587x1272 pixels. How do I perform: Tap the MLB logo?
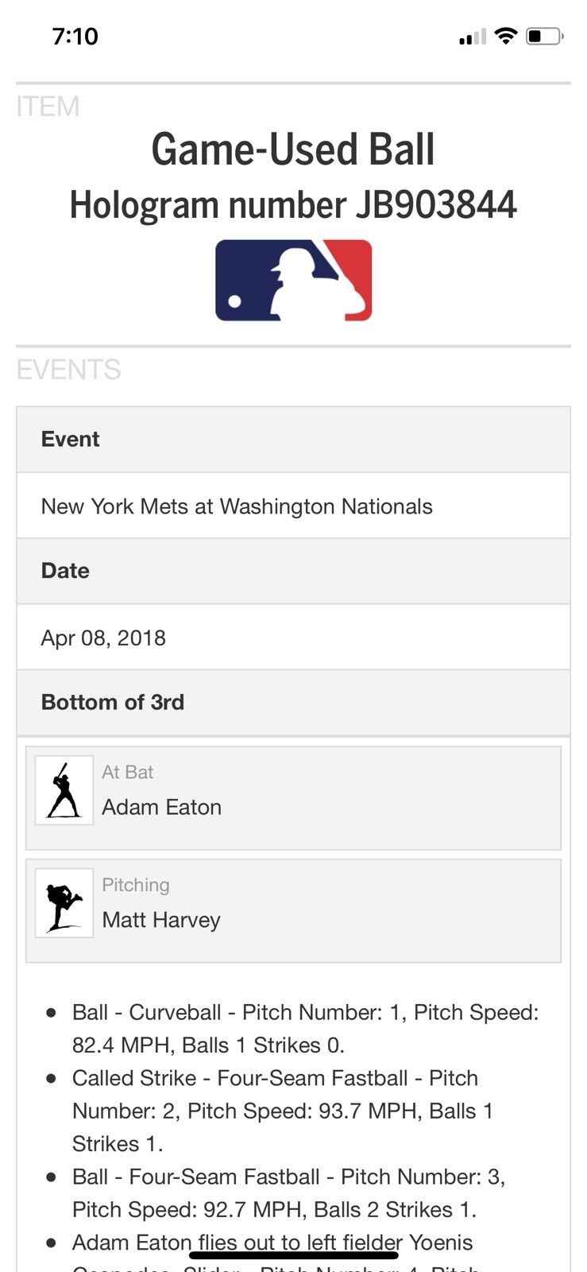coord(293,281)
